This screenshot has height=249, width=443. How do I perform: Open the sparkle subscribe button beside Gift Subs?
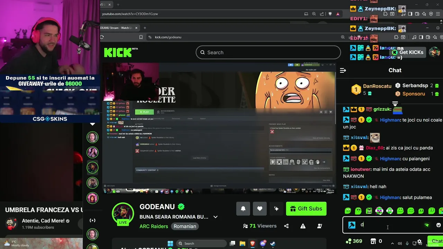click(276, 209)
